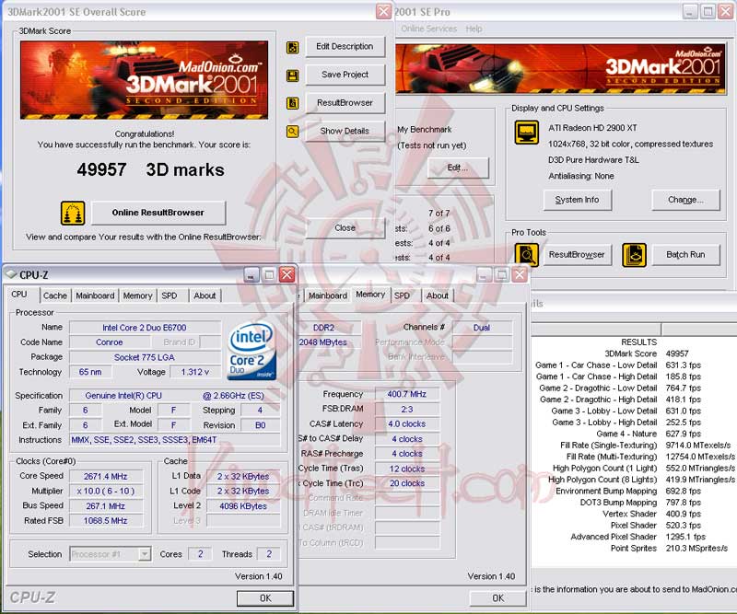The width and height of the screenshot is (737, 614).
Task: Click the Pro Tools ResultBrowser magnifier icon
Action: point(526,255)
